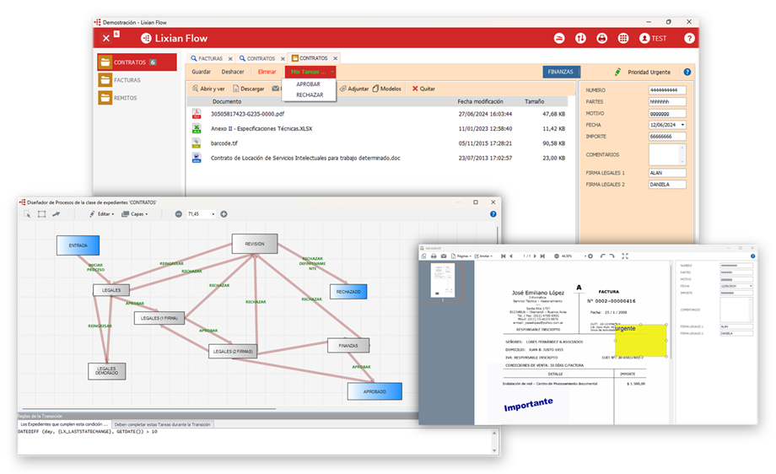The image size is (776, 474).
Task: Click Descargar in document toolbar
Action: click(x=249, y=89)
